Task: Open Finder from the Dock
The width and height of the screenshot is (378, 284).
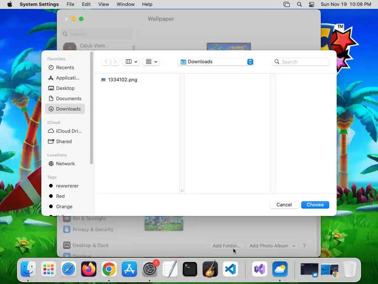Action: 28,269
